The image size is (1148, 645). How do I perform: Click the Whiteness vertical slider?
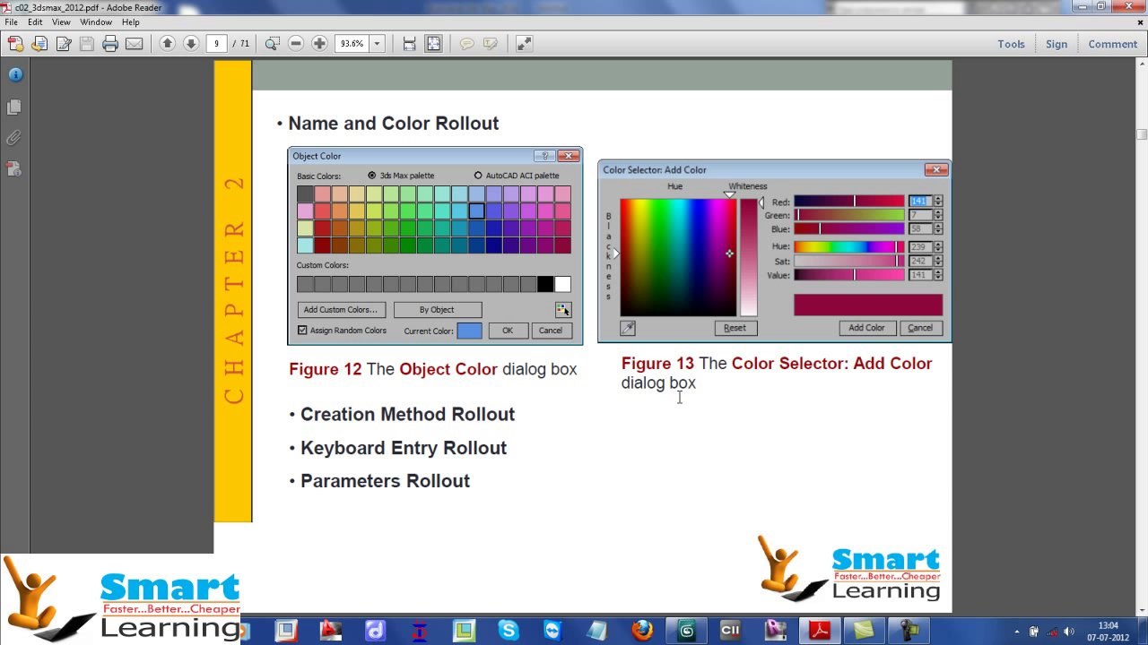pyautogui.click(x=748, y=257)
